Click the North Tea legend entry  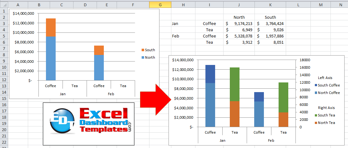(326, 123)
